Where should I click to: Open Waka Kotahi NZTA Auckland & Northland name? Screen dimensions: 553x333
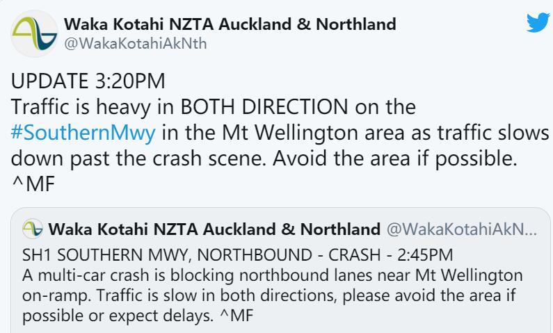point(230,24)
